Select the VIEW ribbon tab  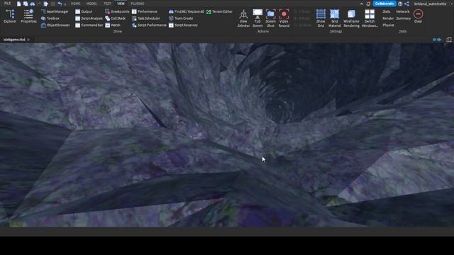pyautogui.click(x=121, y=4)
